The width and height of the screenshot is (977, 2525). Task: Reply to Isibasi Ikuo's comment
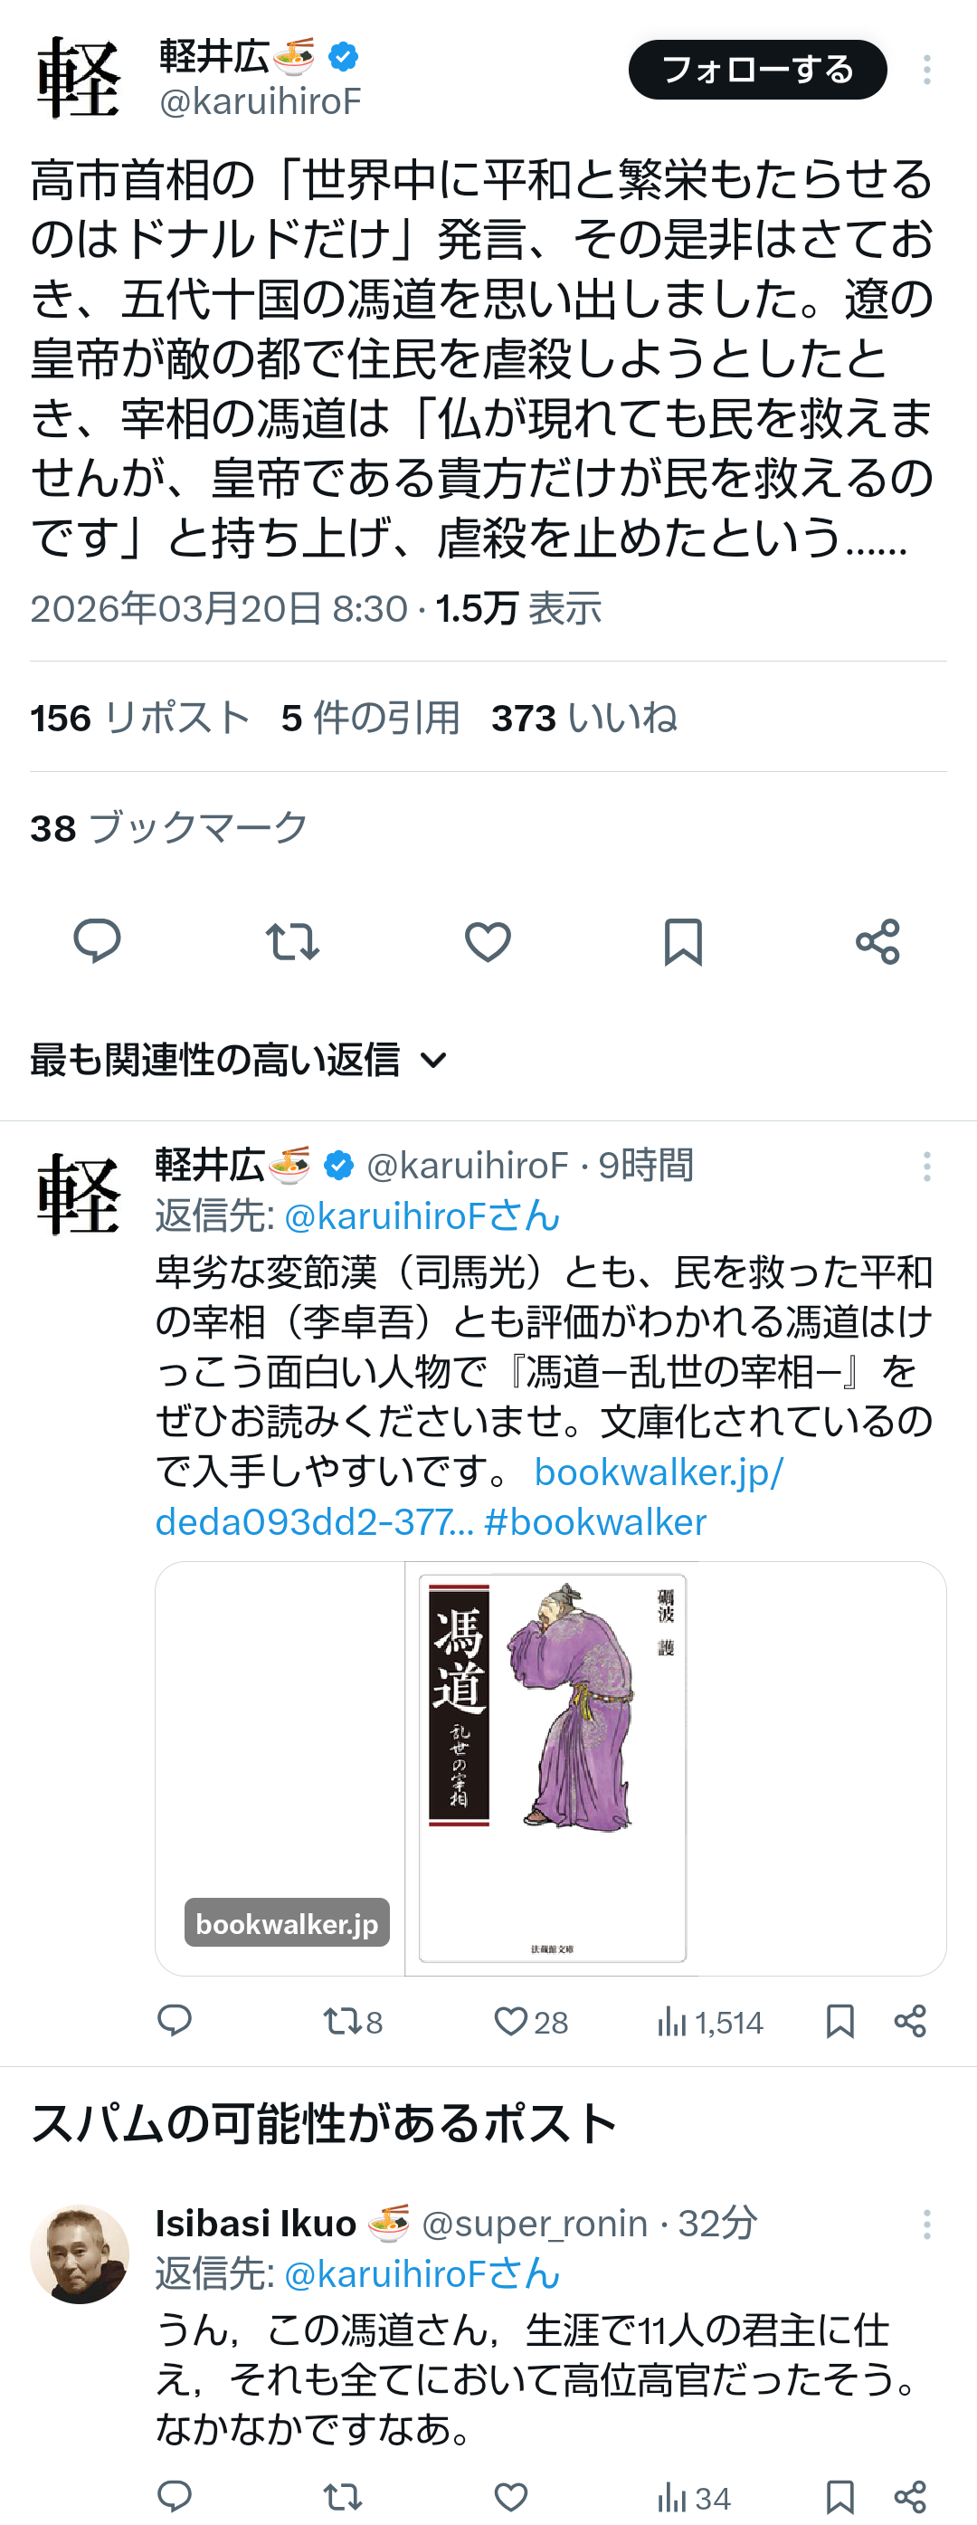pos(175,2497)
